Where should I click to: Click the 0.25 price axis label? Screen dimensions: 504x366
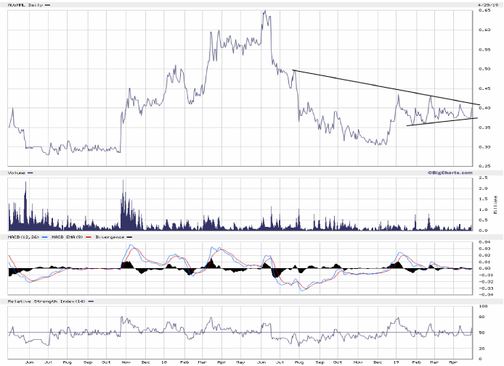(484, 166)
